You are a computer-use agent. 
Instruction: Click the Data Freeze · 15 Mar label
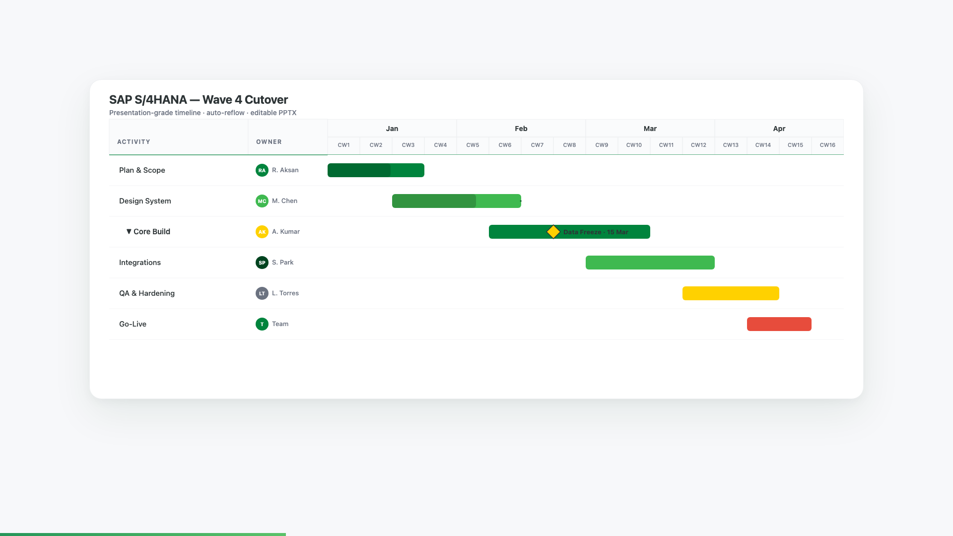[596, 232]
